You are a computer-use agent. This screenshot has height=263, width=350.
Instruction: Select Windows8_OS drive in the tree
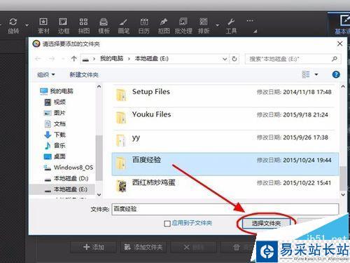pos(69,168)
